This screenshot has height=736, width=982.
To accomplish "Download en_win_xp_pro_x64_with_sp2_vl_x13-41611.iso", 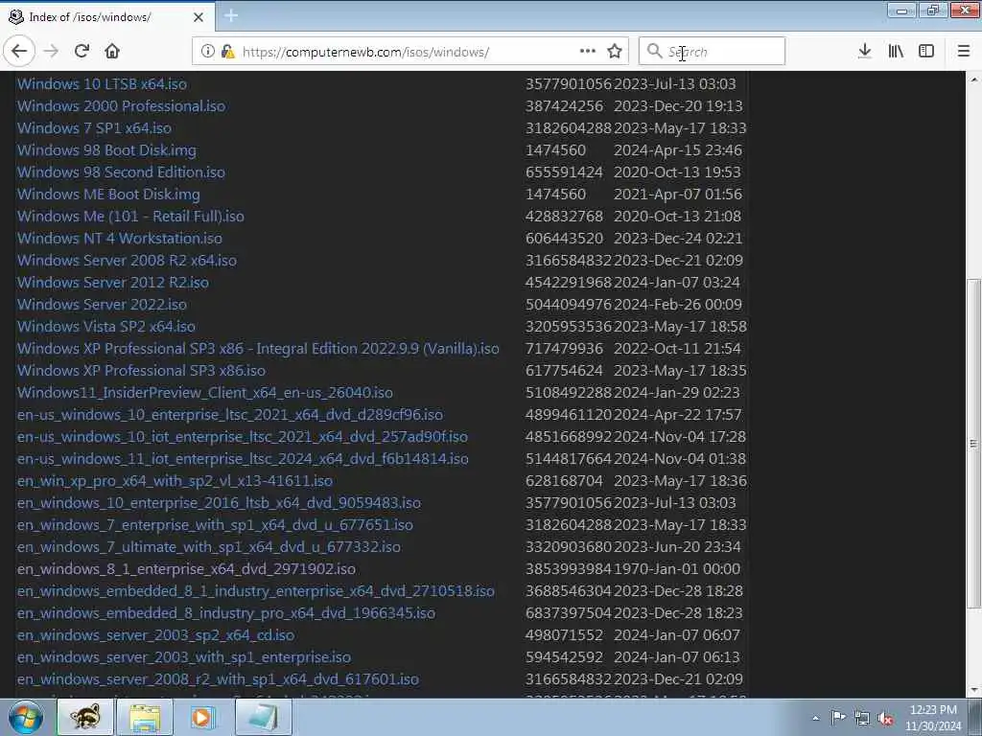I will pos(175,481).
